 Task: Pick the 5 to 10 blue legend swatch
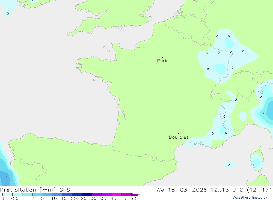click(47, 195)
